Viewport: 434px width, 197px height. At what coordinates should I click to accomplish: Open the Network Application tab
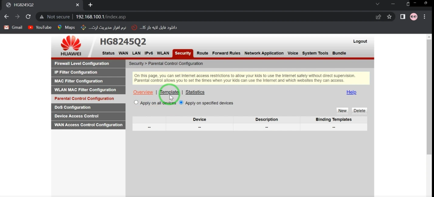tap(264, 53)
